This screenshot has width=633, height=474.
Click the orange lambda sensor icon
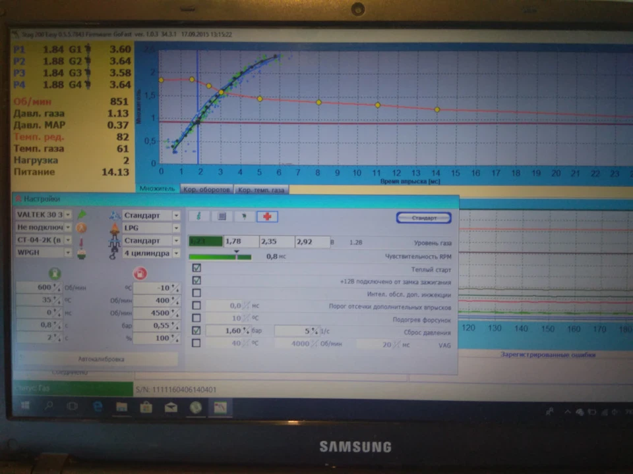tap(82, 228)
